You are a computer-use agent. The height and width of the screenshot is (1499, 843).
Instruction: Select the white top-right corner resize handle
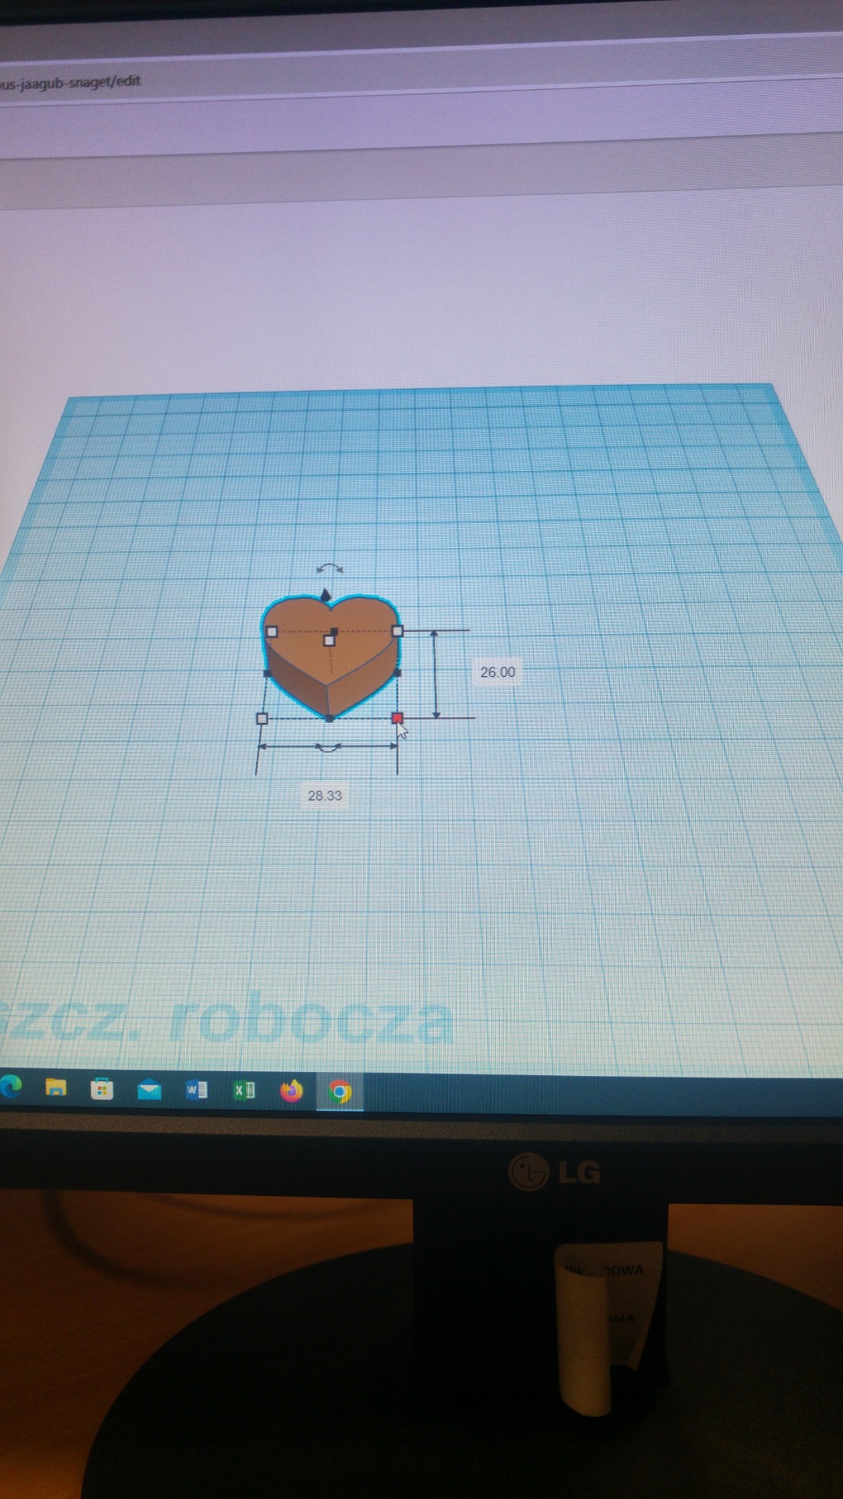[397, 631]
